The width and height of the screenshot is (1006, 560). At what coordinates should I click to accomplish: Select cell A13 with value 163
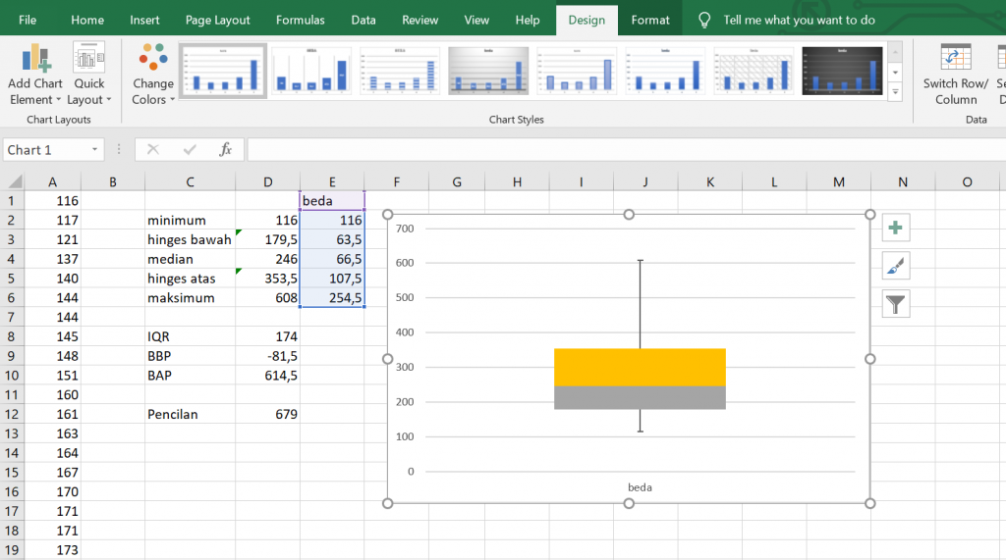pyautogui.click(x=52, y=433)
